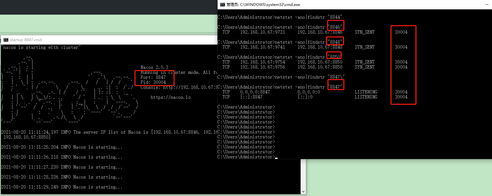Viewport: 492px width, 196px height.
Task: Click the cmd.exe administrator window title icon
Action: click(x=223, y=5)
